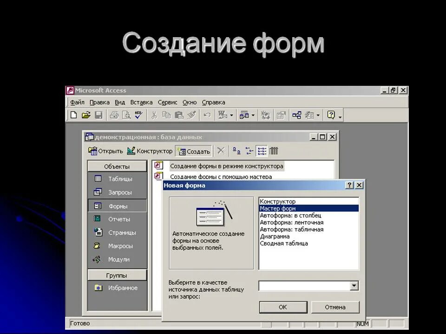Click the Format Painter brush icon
The height and width of the screenshot is (334, 446).
191,115
